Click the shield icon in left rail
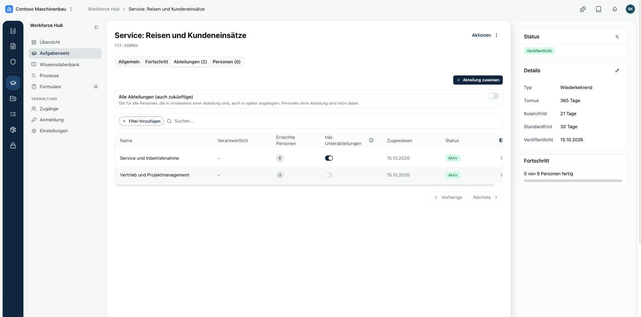This screenshot has height=317, width=641. click(13, 62)
